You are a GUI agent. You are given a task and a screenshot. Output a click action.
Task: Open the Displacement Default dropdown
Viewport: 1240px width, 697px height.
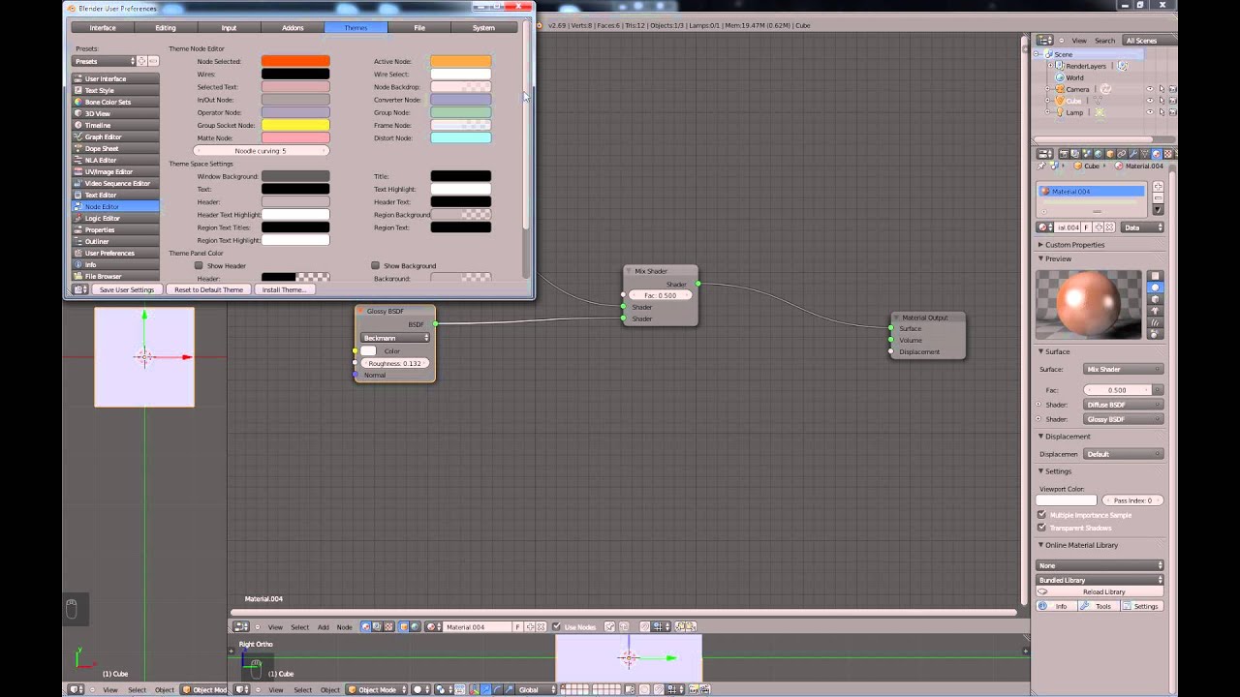[1123, 454]
